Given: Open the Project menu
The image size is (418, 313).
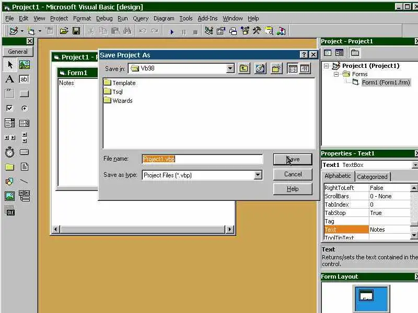Looking at the screenshot, I should pyautogui.click(x=59, y=18).
